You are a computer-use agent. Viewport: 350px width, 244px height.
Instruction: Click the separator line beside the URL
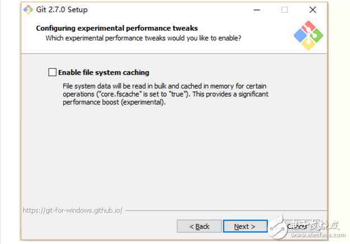(224, 212)
